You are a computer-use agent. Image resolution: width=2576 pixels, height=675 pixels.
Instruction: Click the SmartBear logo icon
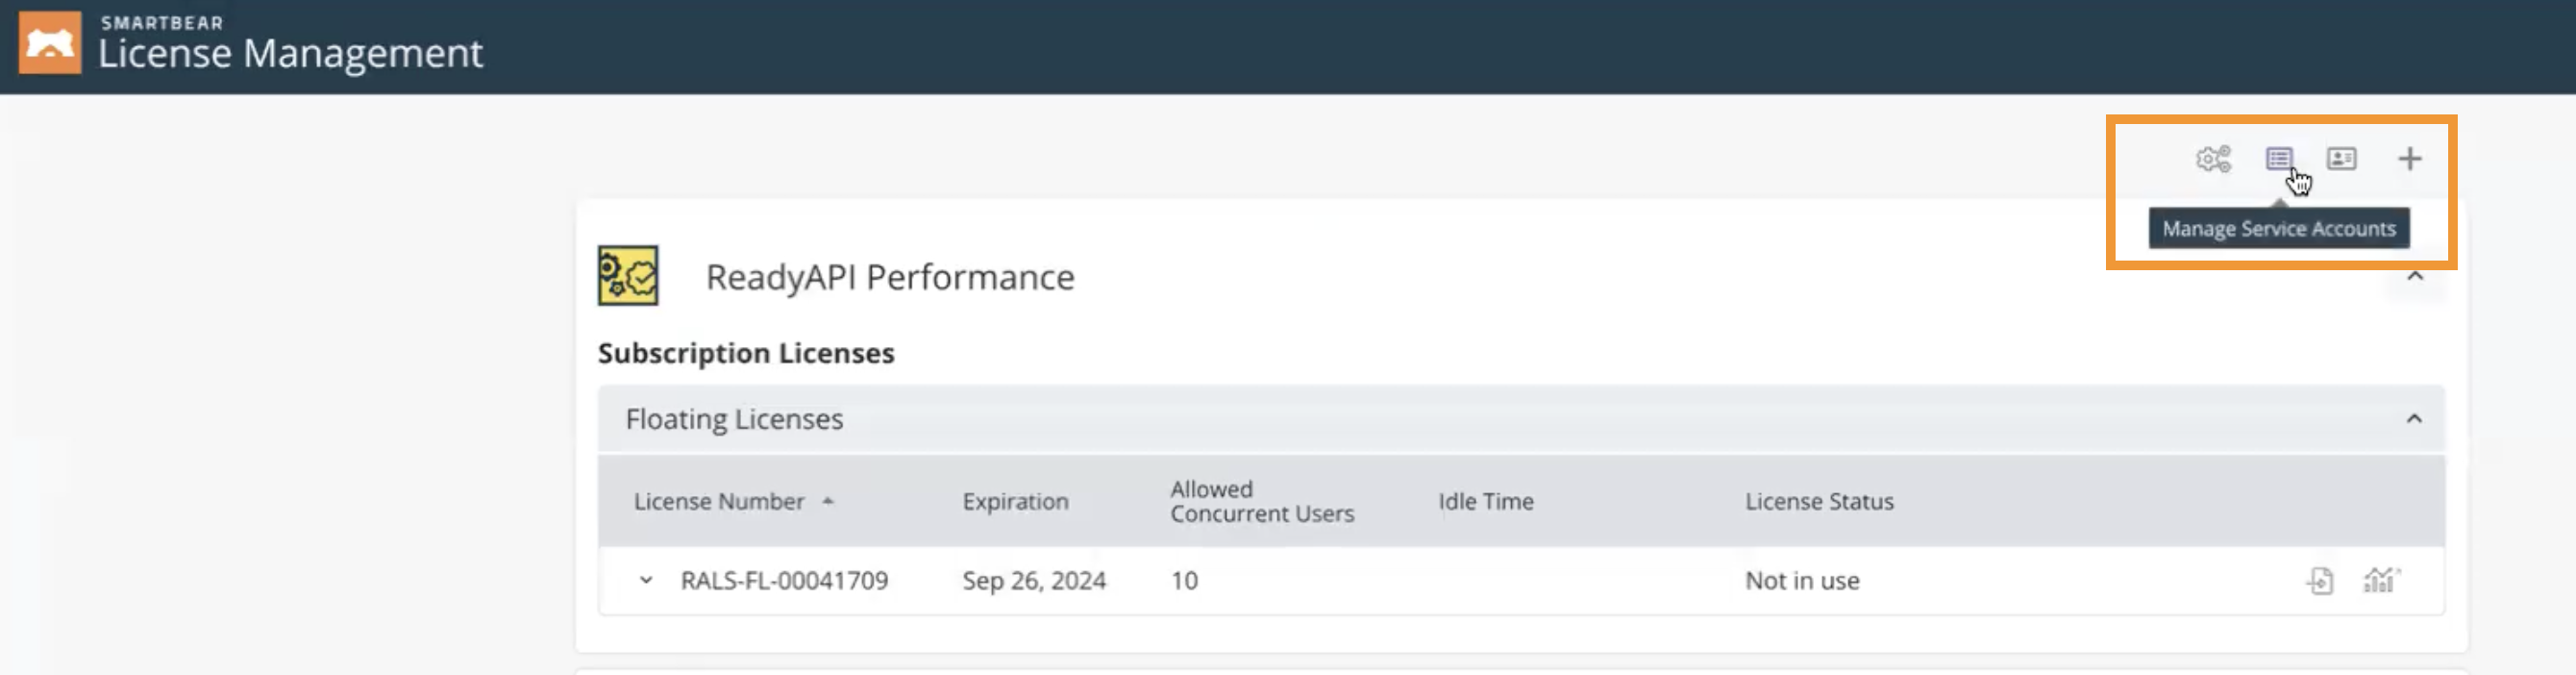click(49, 42)
